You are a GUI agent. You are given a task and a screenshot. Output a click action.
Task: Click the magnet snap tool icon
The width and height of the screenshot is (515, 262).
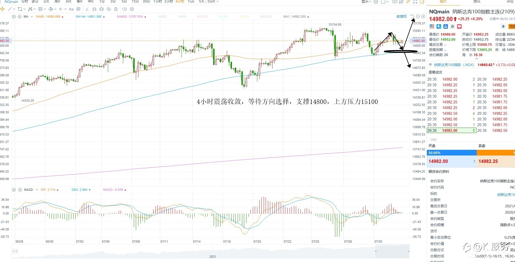pos(94,9)
